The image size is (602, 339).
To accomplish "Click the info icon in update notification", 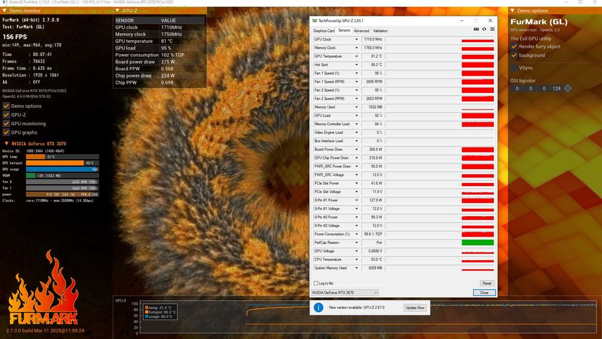I will [318, 308].
